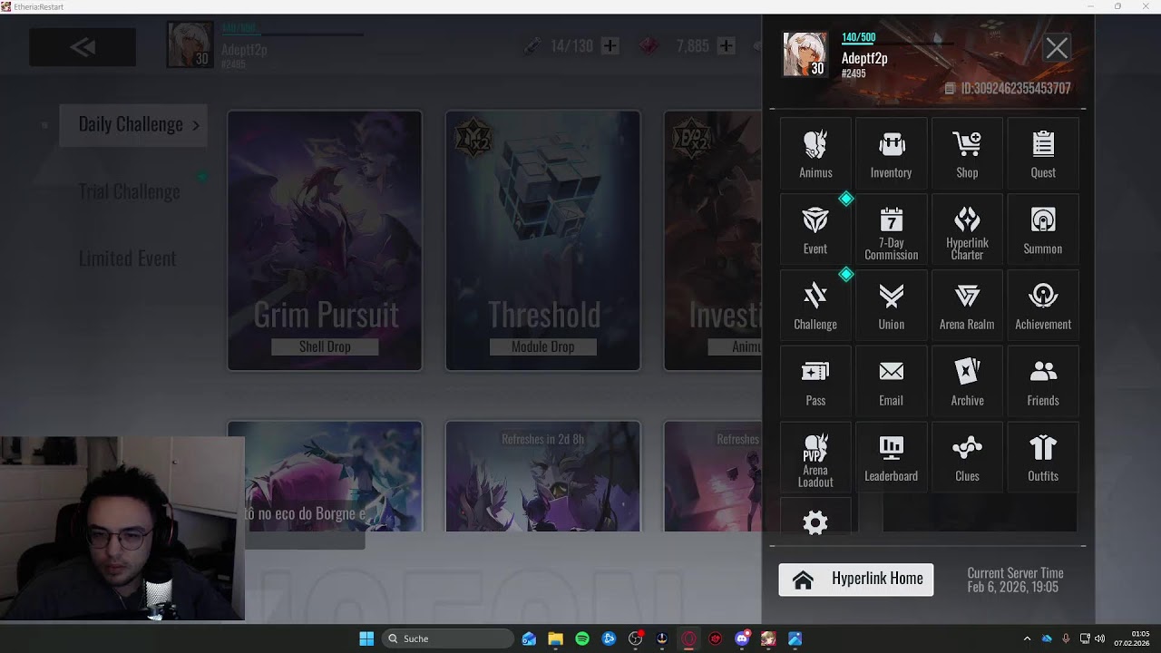
Task: Open the Friends list
Action: [x=1043, y=381]
